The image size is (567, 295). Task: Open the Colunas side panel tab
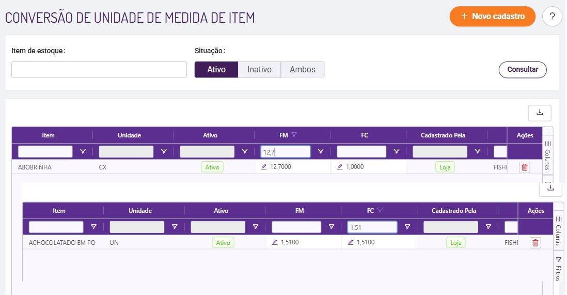pos(548,154)
